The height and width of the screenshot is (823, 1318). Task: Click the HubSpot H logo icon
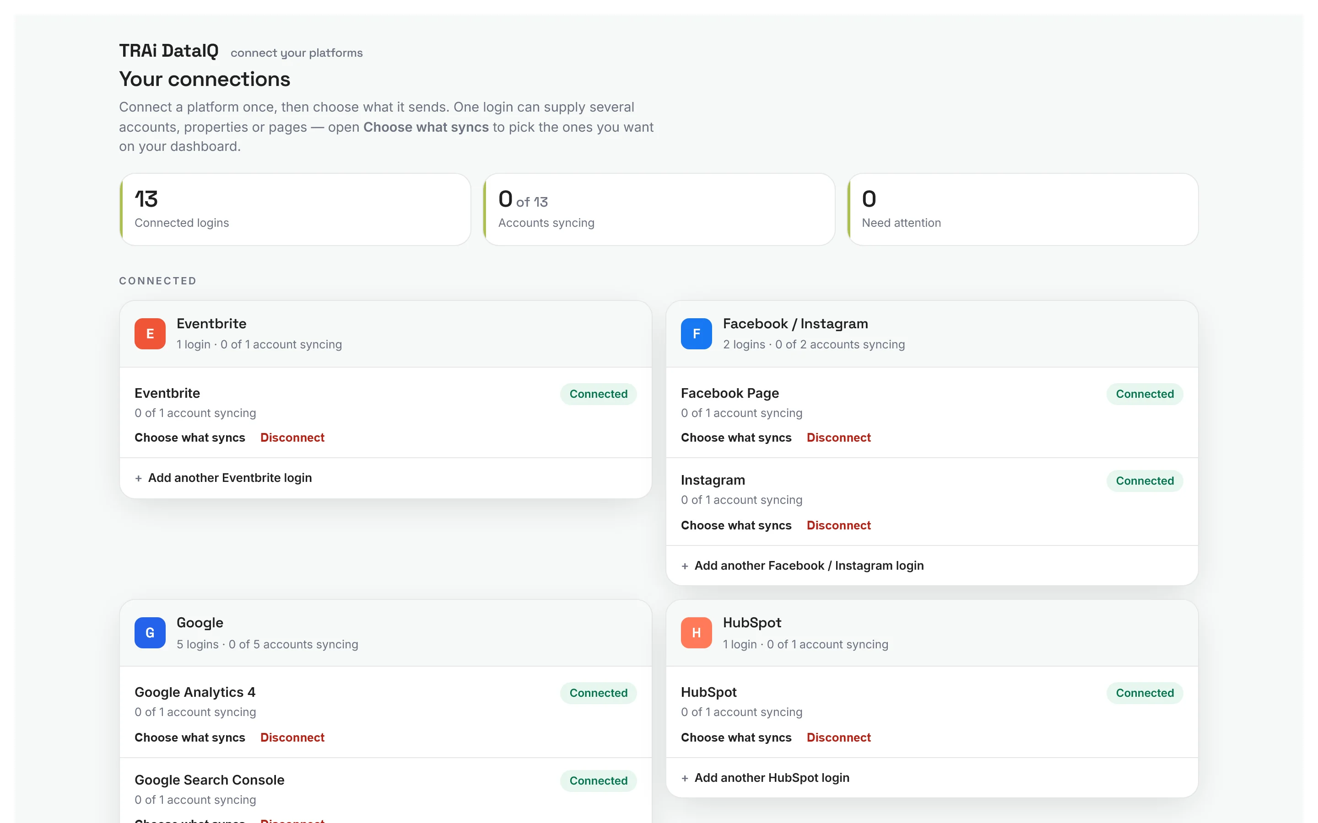coord(696,632)
